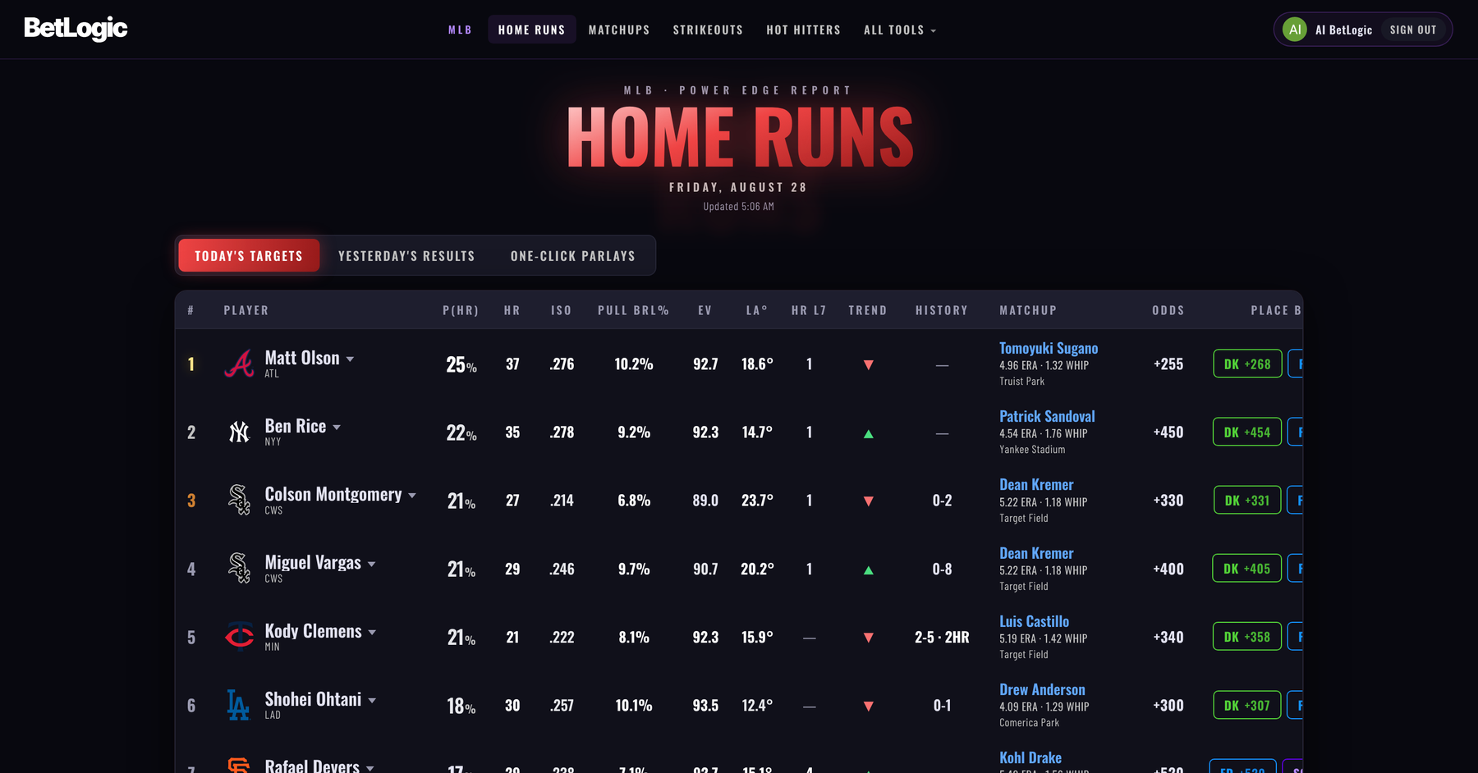Select the Today's Targets tab
Image resolution: width=1478 pixels, height=773 pixels.
pos(249,256)
